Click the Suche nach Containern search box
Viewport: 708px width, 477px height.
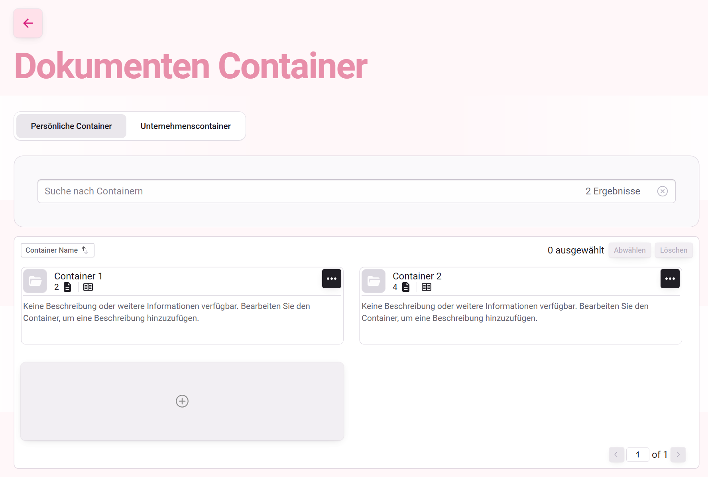(x=279, y=191)
